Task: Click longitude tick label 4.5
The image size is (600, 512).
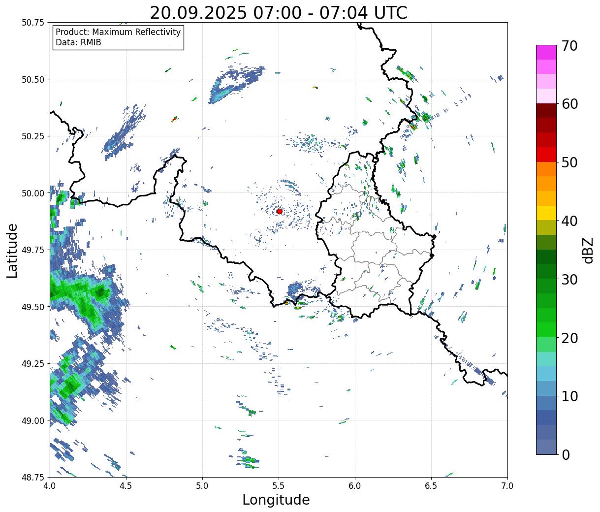Action: [126, 486]
